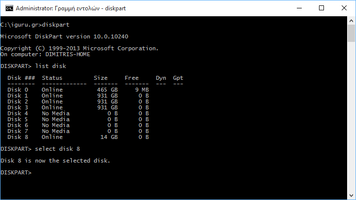Click the 'Gpt' column header
Screen dimensions: 356x200
click(x=178, y=78)
